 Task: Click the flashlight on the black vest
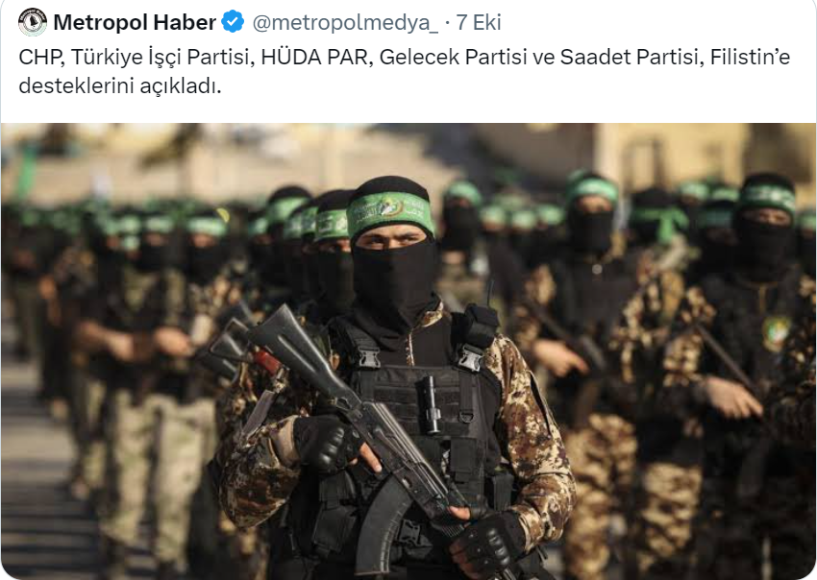click(430, 404)
